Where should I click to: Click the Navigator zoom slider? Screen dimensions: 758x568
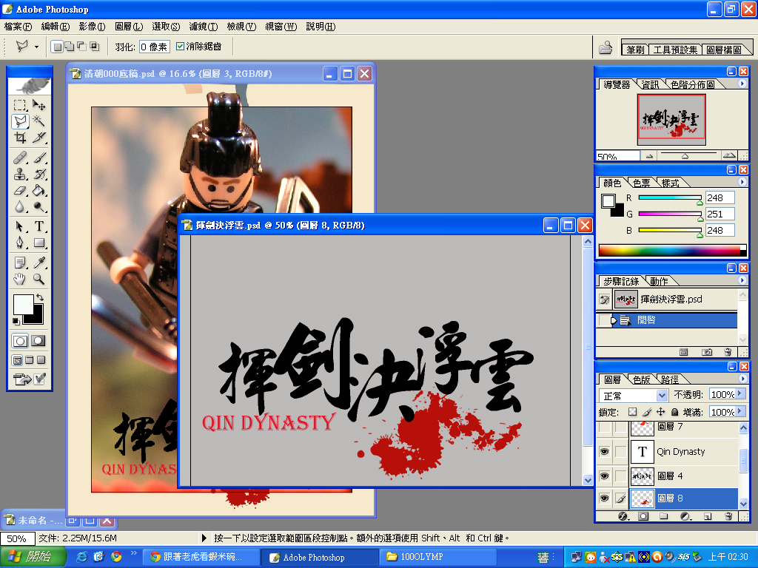coord(685,155)
